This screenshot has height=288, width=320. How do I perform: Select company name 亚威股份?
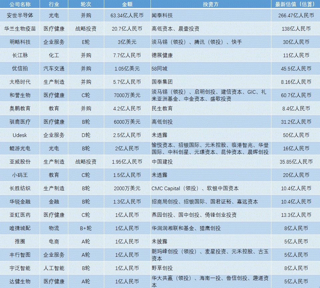[20, 161]
